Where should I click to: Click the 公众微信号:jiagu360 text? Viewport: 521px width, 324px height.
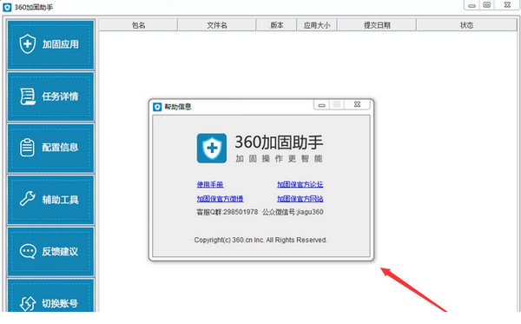point(293,212)
